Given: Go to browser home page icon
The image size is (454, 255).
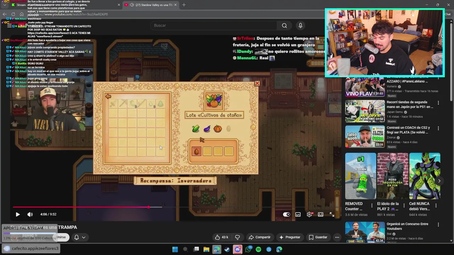Looking at the screenshot, I should (22, 14).
